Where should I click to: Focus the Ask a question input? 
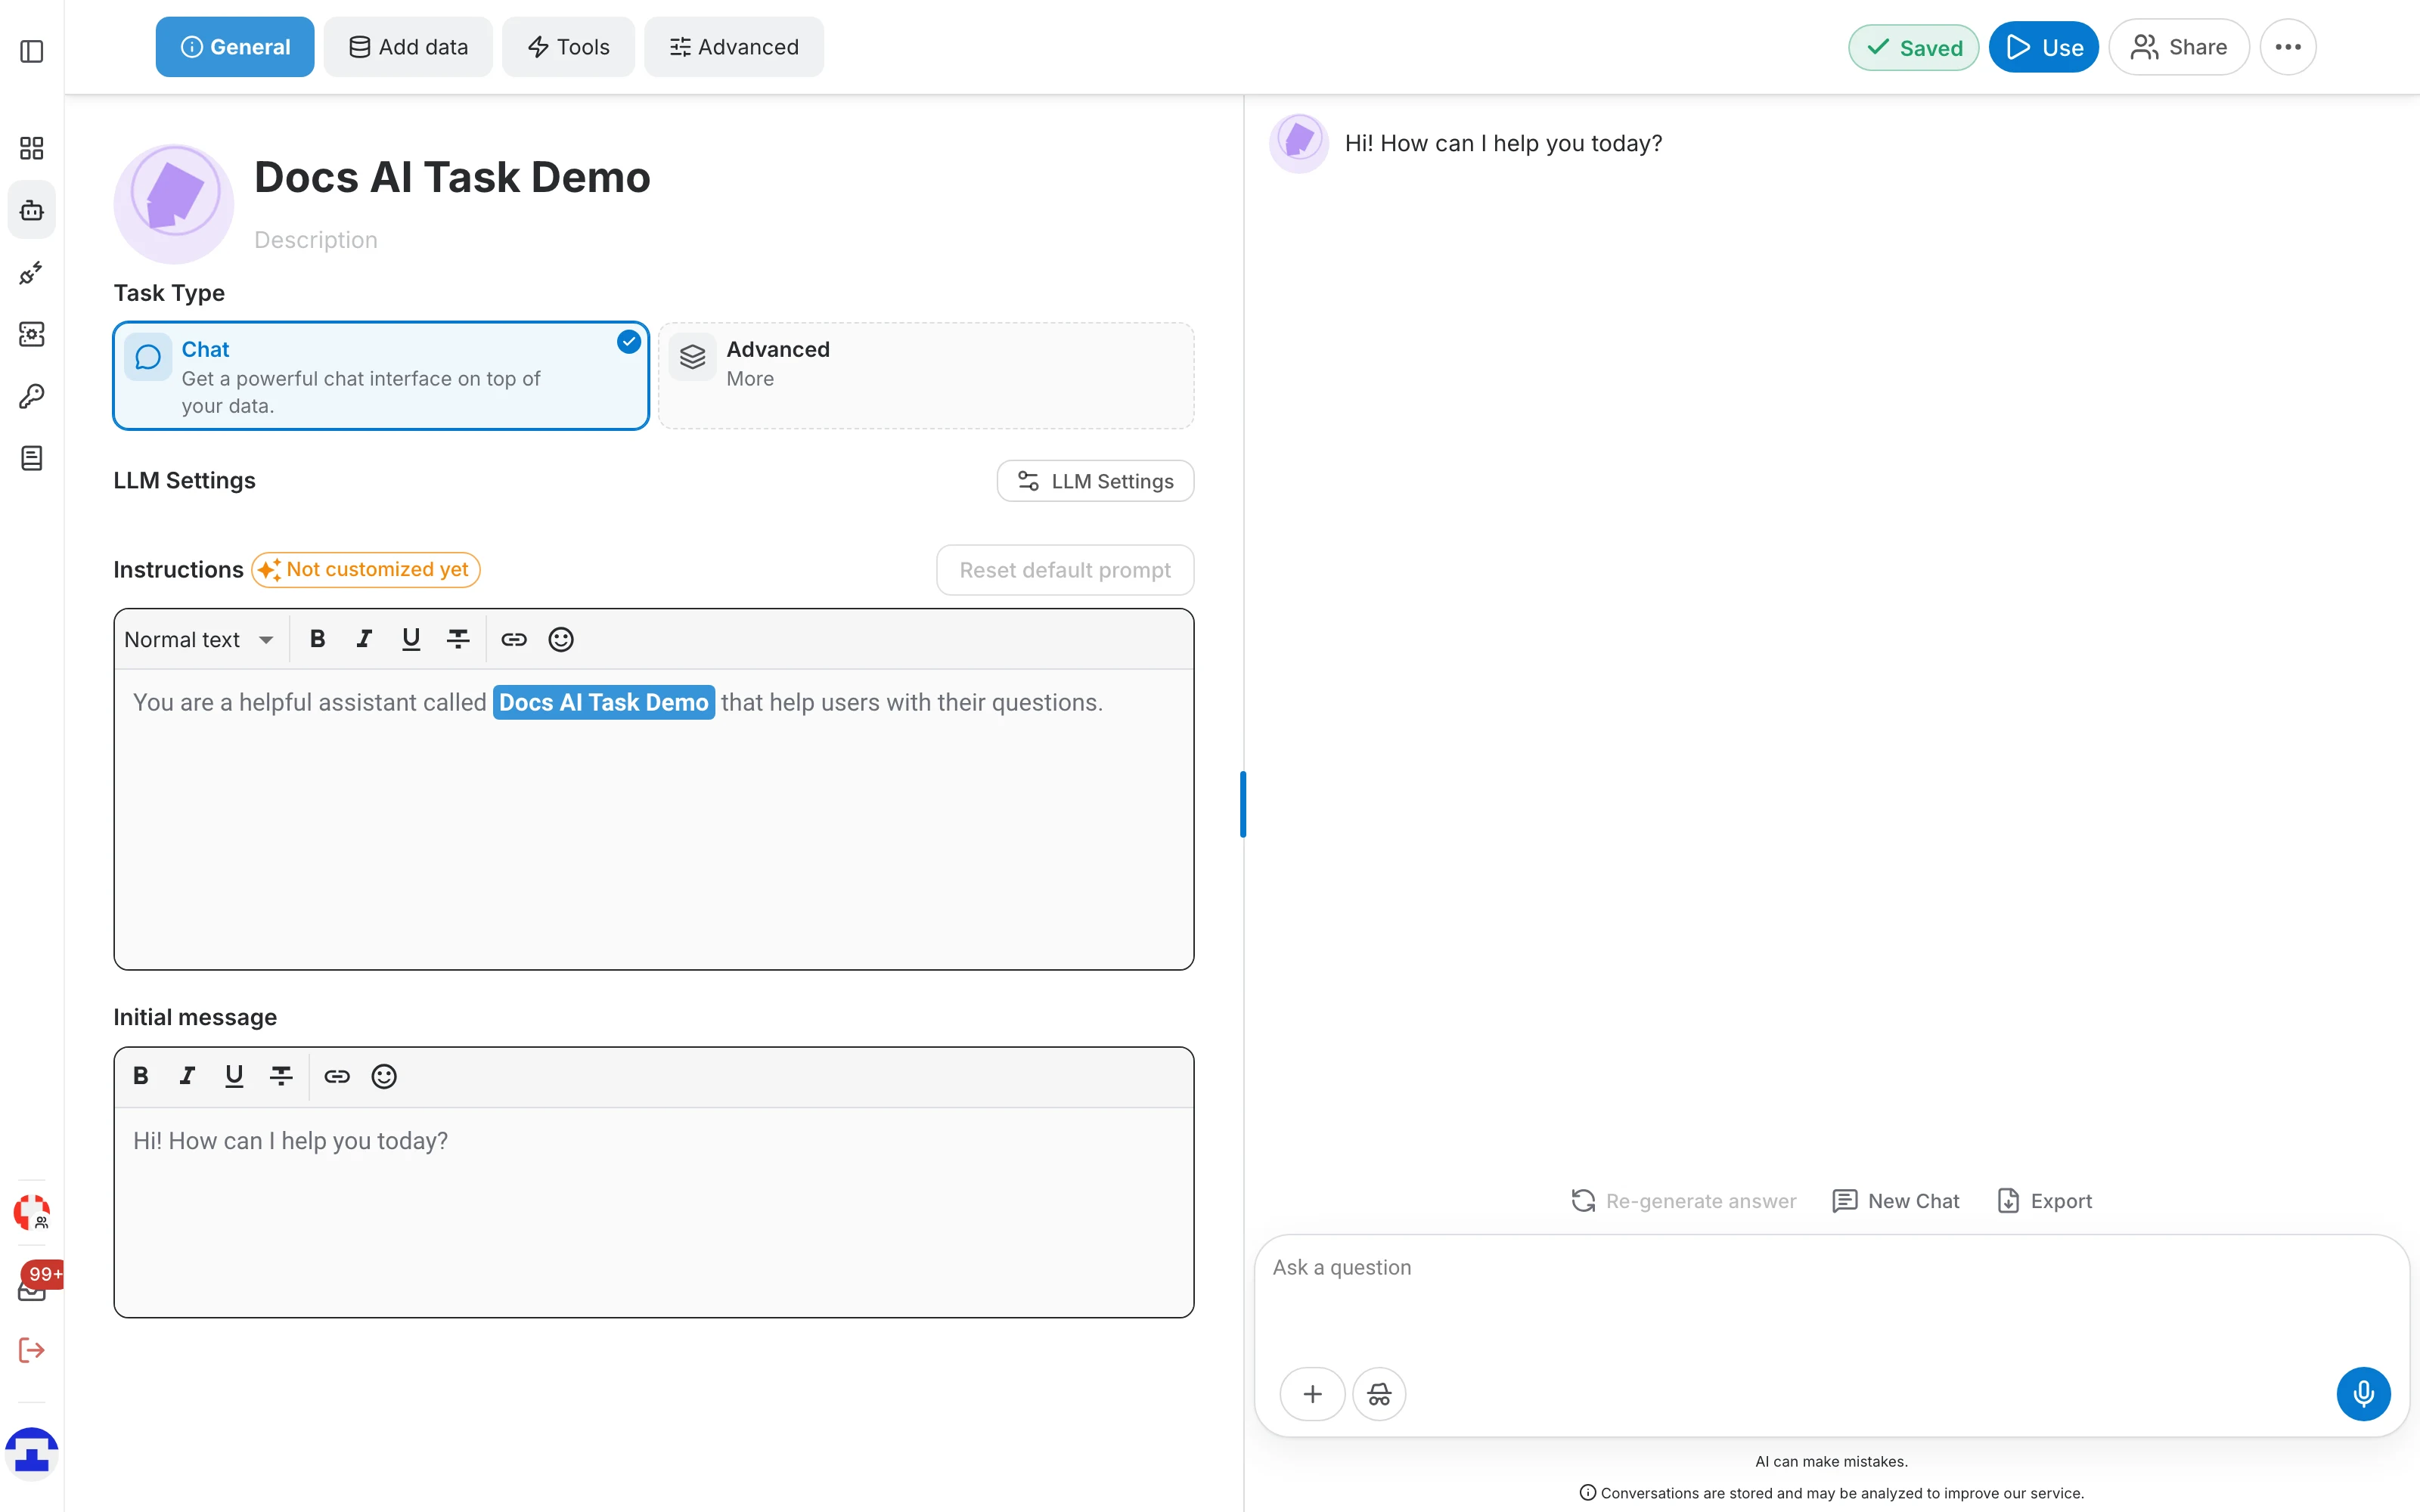click(1830, 1268)
